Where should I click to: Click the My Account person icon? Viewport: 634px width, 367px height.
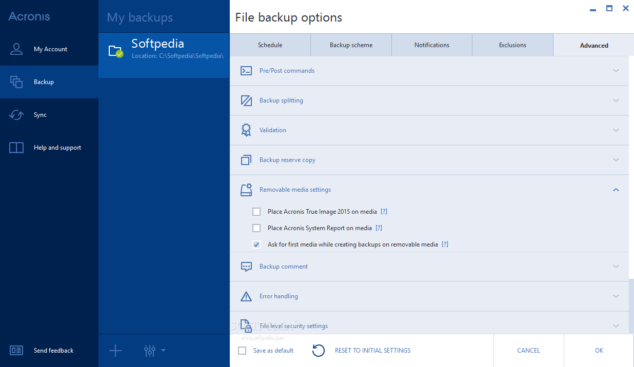point(16,49)
